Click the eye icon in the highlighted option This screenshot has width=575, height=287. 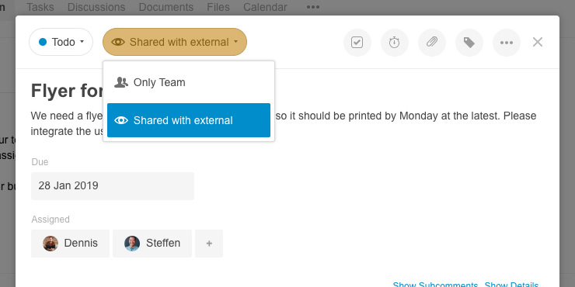pyautogui.click(x=121, y=120)
